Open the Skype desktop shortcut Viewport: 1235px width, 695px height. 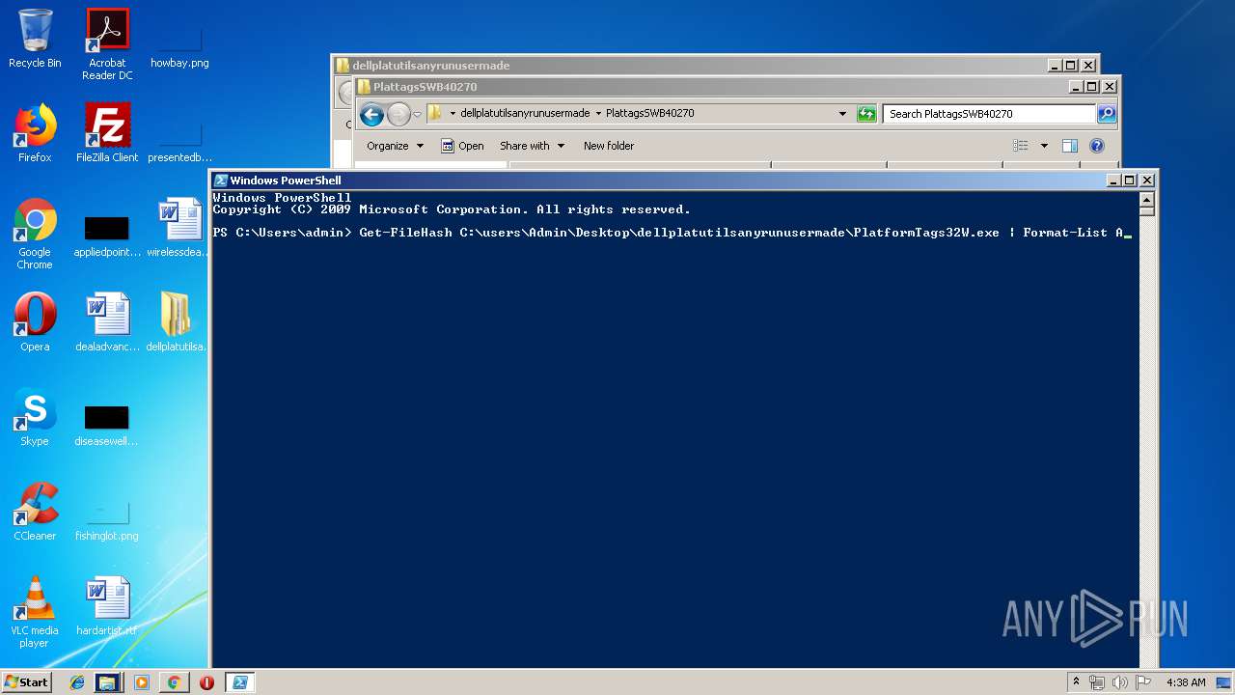(x=35, y=417)
